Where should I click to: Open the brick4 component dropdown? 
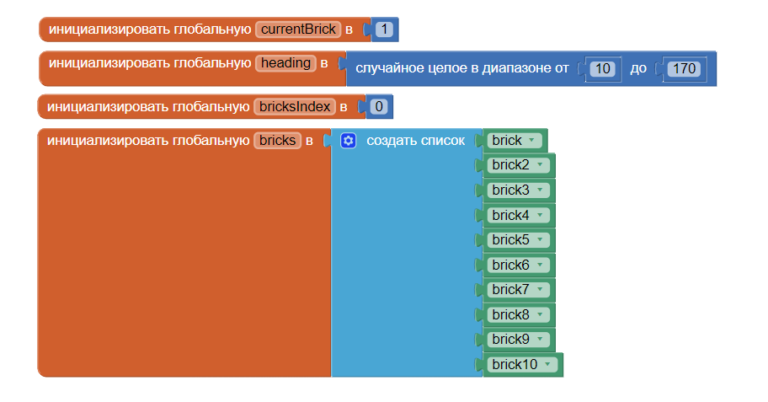click(x=538, y=215)
